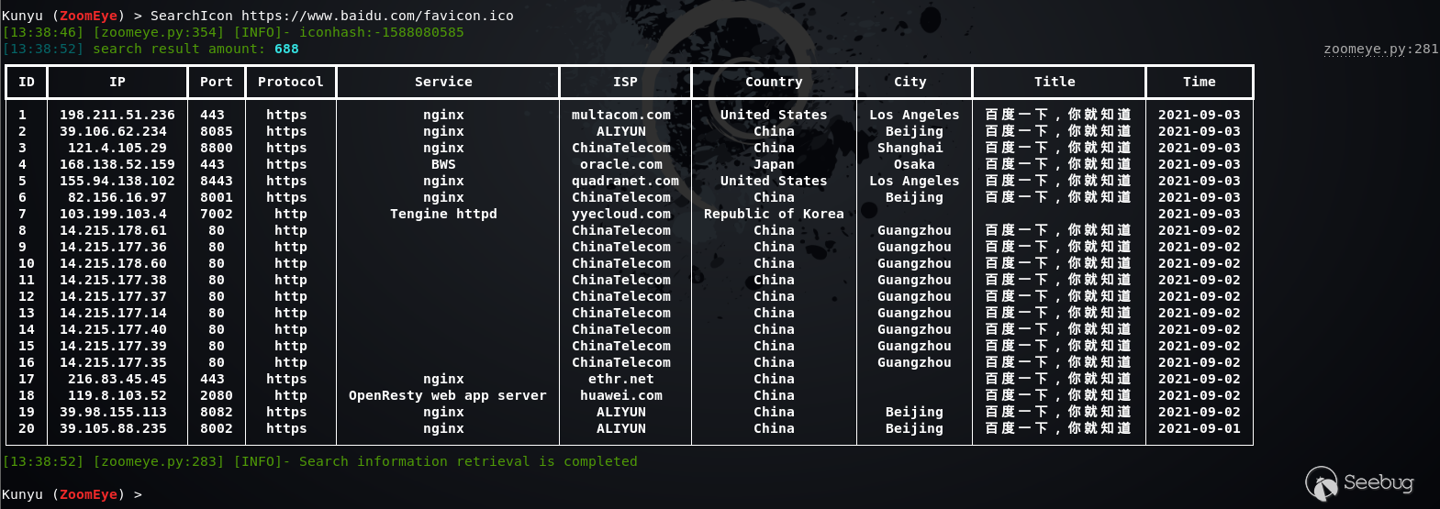Select IP address 168.138.52.159
The height and width of the screenshot is (509, 1440).
point(117,164)
